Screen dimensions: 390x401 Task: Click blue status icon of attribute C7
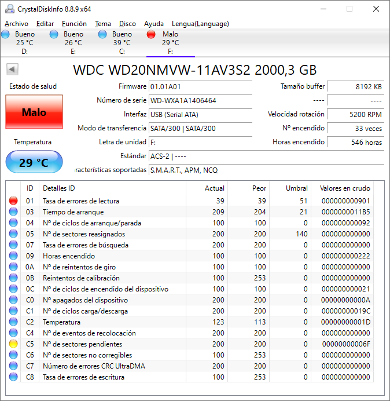pos(13,366)
